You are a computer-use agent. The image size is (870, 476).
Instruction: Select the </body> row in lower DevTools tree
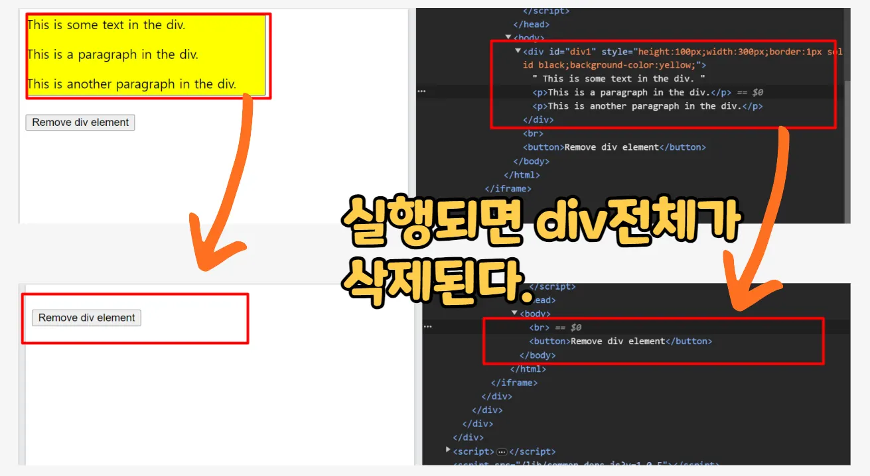click(x=538, y=355)
